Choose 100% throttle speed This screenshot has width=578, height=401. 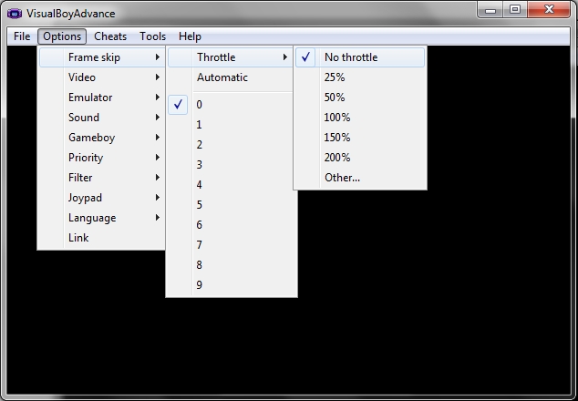click(x=337, y=118)
